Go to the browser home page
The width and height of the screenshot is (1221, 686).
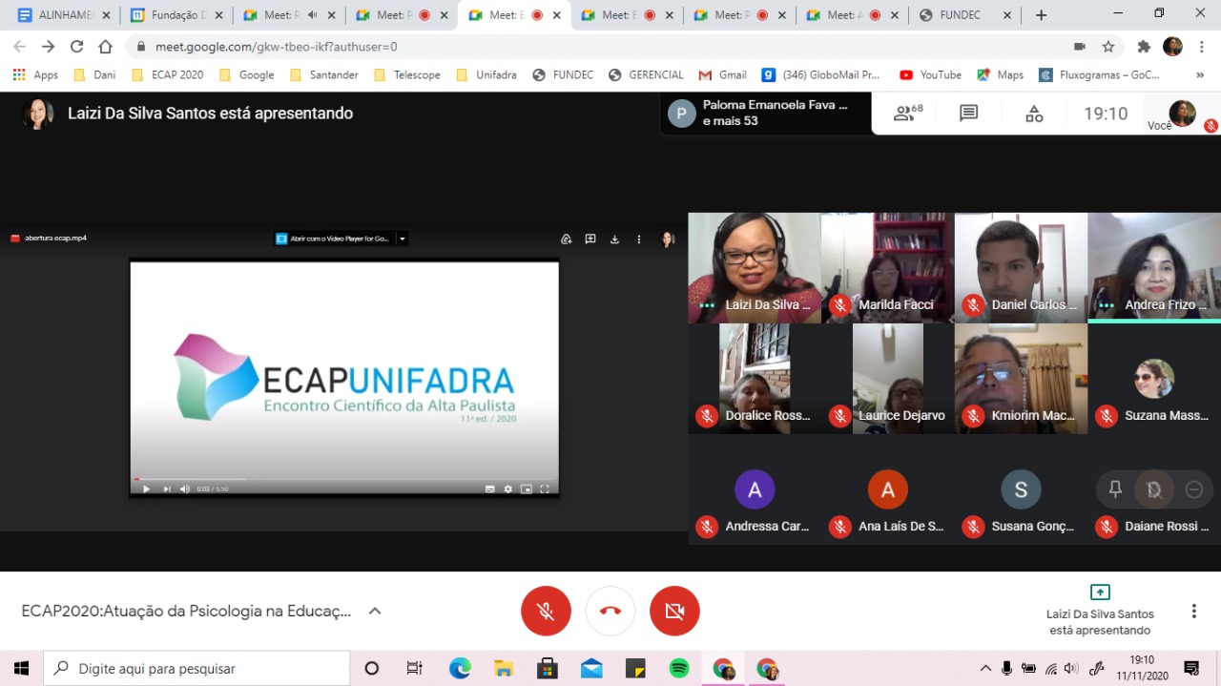106,47
